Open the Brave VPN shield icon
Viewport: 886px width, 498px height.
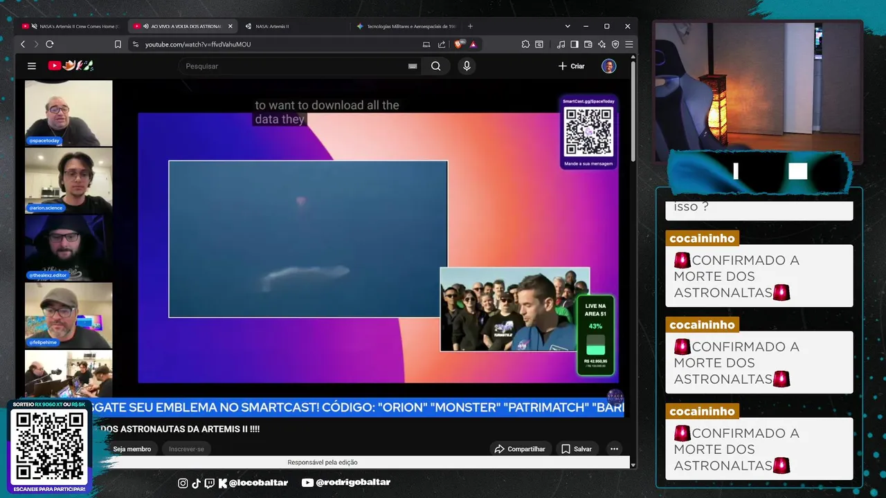[615, 44]
